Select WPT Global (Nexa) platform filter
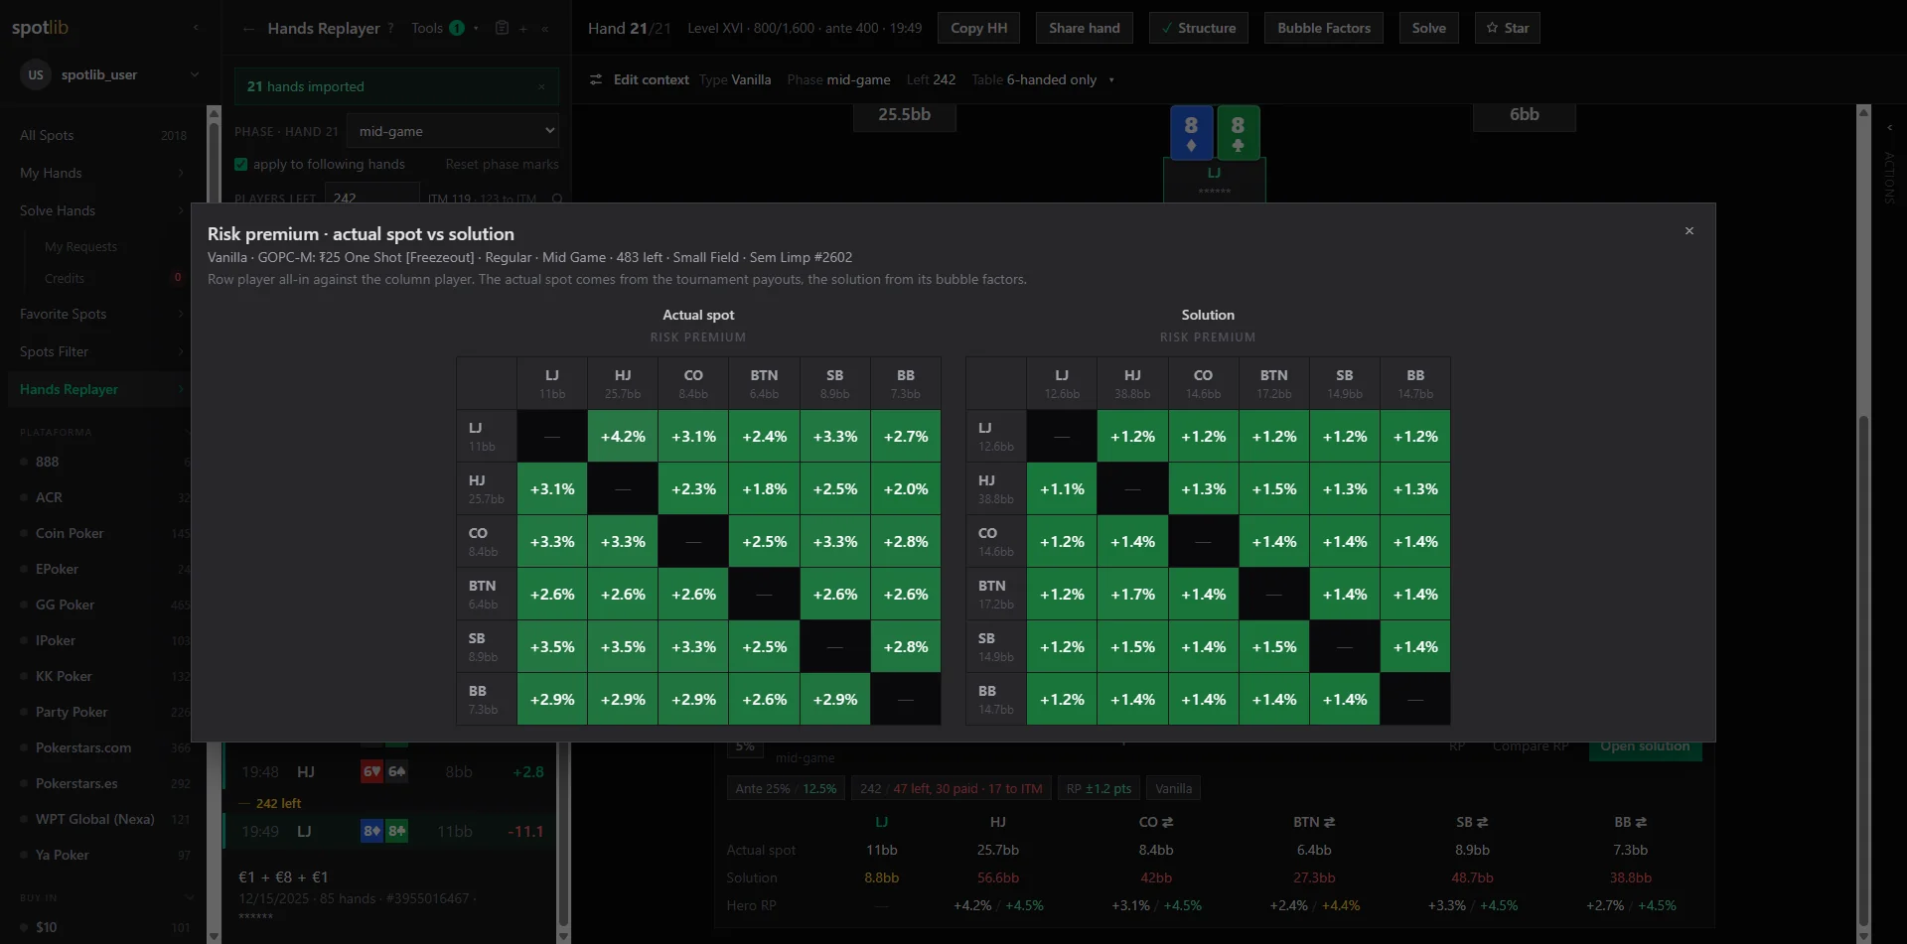The height and width of the screenshot is (944, 1907). tap(94, 819)
